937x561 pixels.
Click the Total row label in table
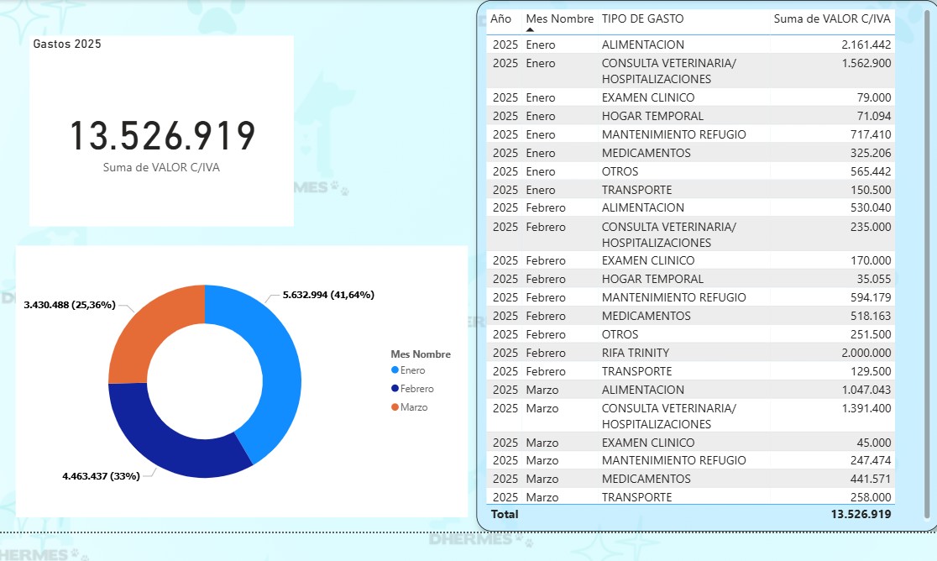click(505, 514)
